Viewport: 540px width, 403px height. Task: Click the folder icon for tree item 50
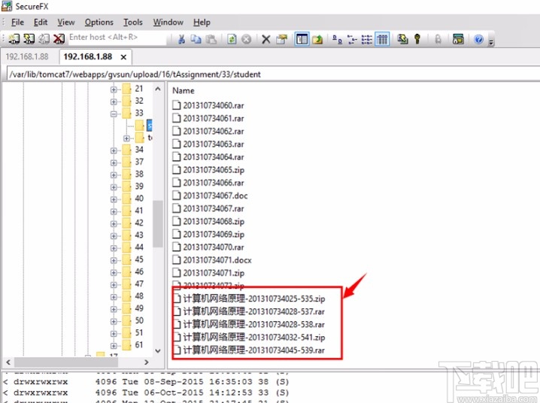[x=127, y=320]
